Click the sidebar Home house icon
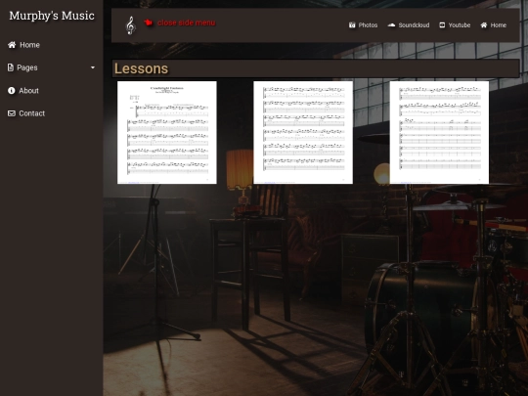 point(12,45)
